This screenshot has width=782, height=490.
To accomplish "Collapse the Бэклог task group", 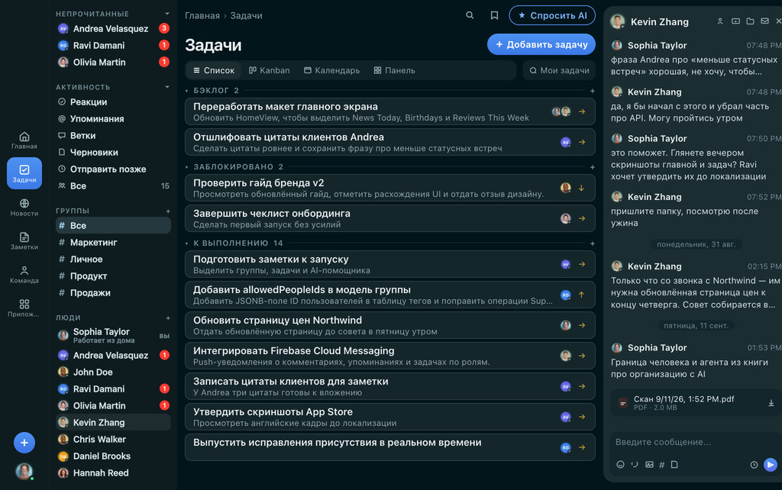I will [187, 91].
